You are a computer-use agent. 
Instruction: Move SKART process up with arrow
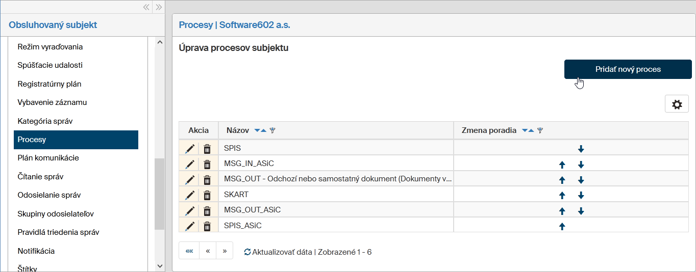(x=562, y=195)
